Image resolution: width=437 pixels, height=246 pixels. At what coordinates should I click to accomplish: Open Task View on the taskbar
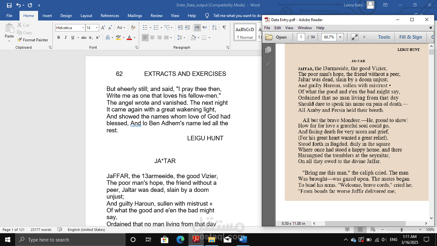click(148, 240)
